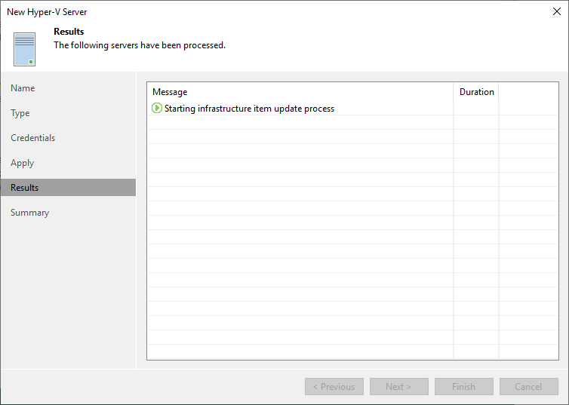This screenshot has width=569, height=405.
Task: Select the Results wizard step
Action: tap(68, 188)
